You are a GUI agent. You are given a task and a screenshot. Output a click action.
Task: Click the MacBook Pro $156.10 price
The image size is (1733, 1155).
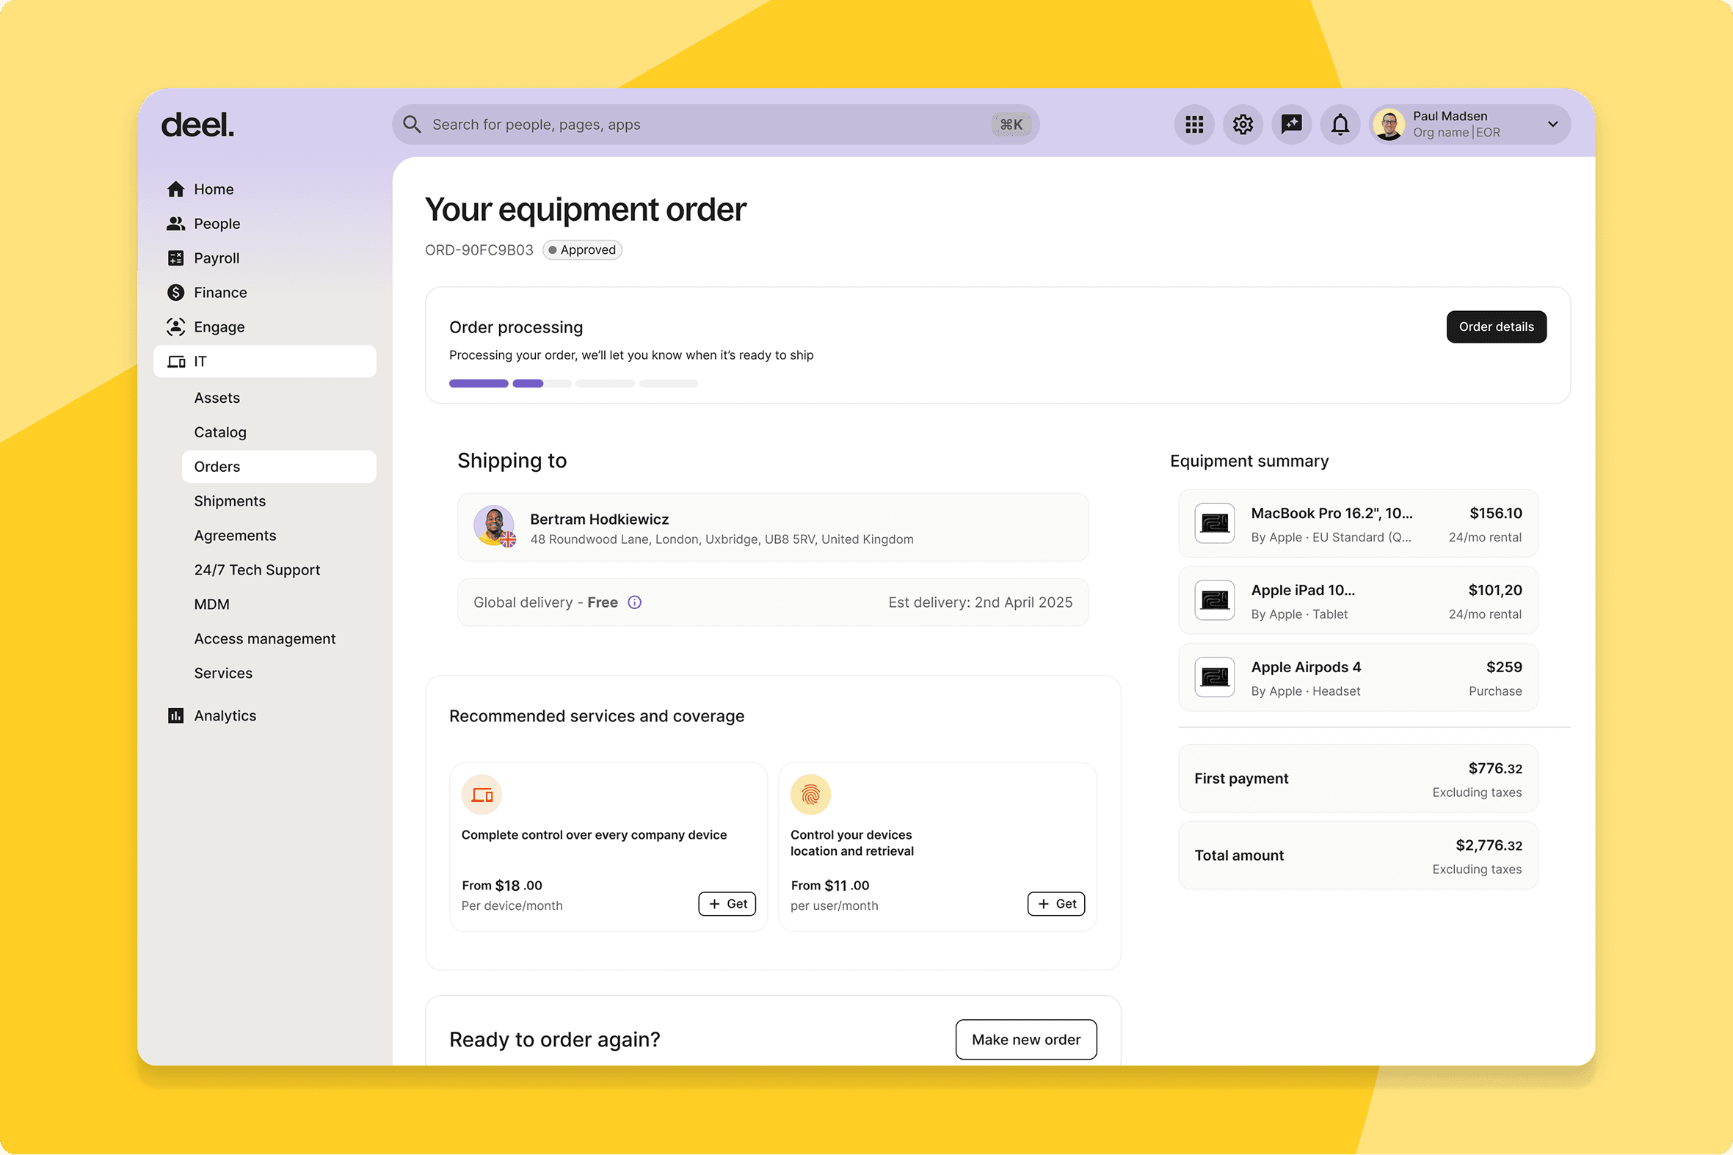click(1496, 514)
